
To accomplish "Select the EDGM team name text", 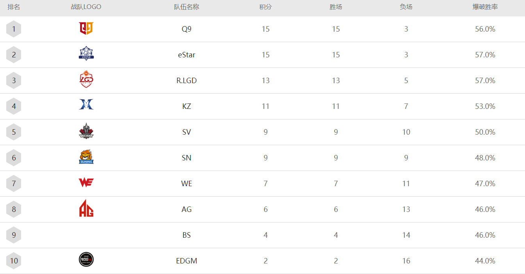I will (x=187, y=261).
